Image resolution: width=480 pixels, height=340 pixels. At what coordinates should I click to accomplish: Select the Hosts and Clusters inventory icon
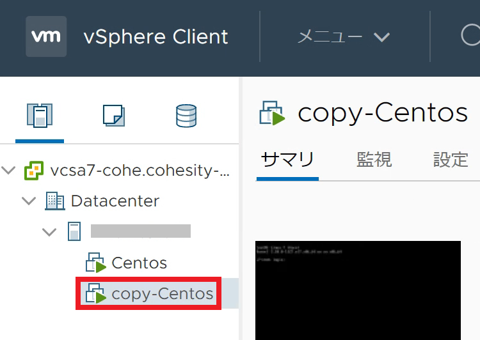point(40,116)
